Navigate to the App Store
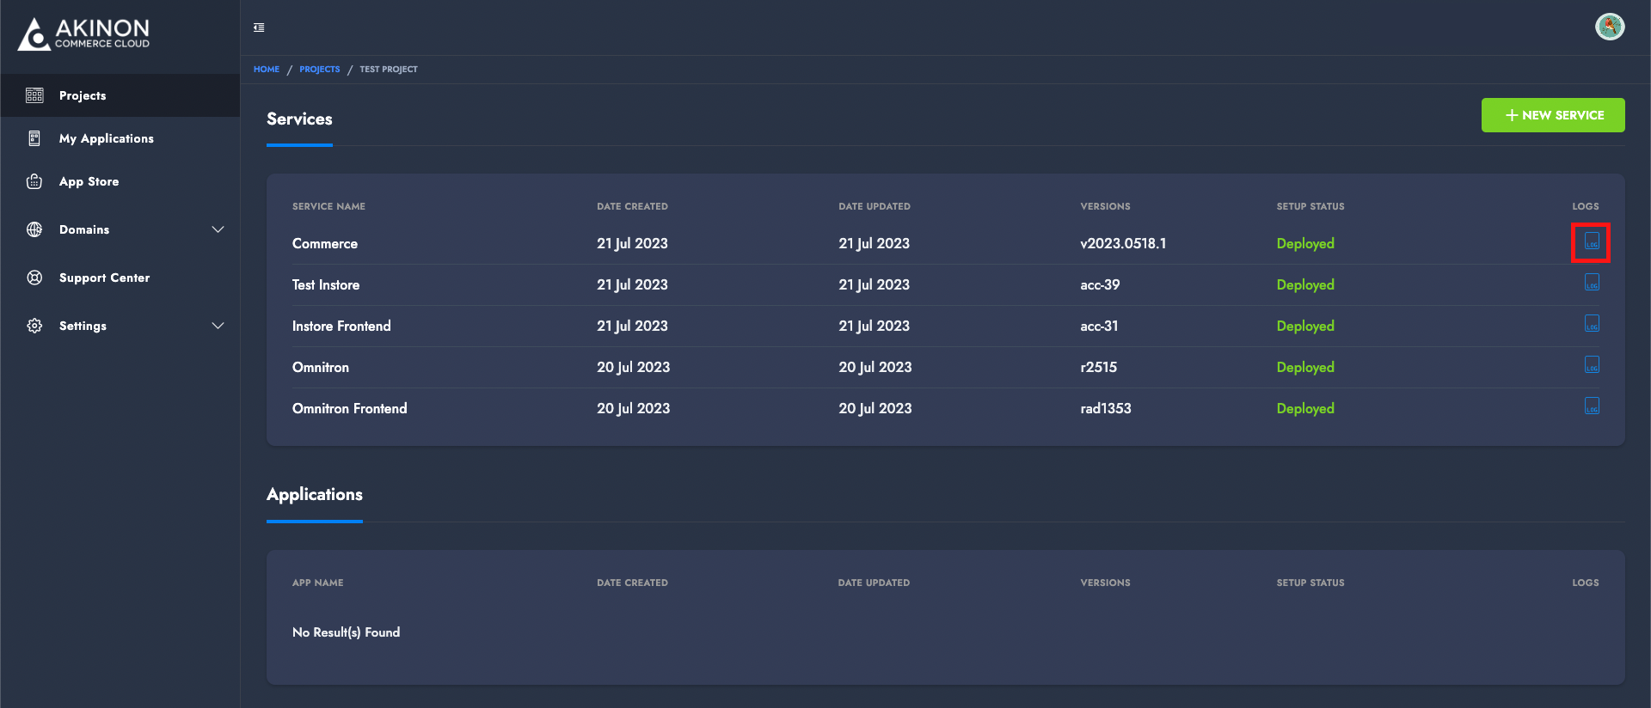 pyautogui.click(x=89, y=181)
